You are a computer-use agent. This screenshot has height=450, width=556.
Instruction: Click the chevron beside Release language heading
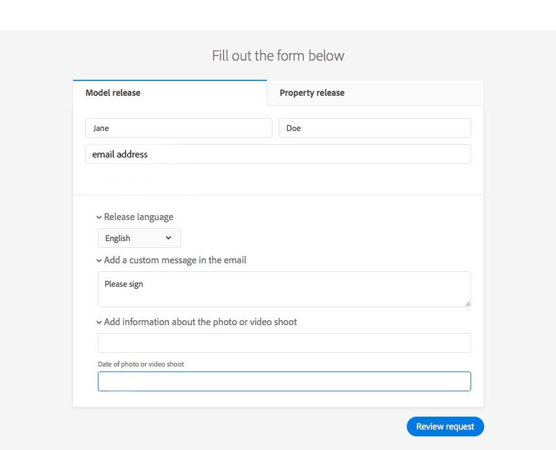pyautogui.click(x=99, y=217)
